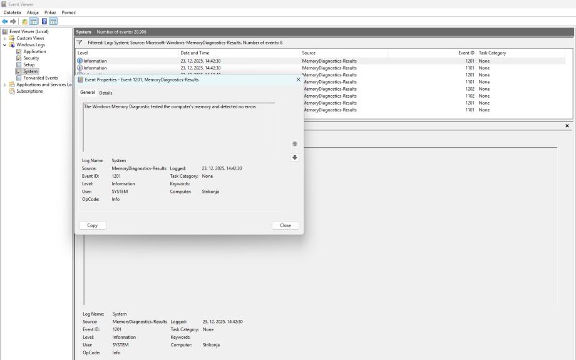Click the Up One Level folder icon
The image size is (576, 360).
(24, 21)
